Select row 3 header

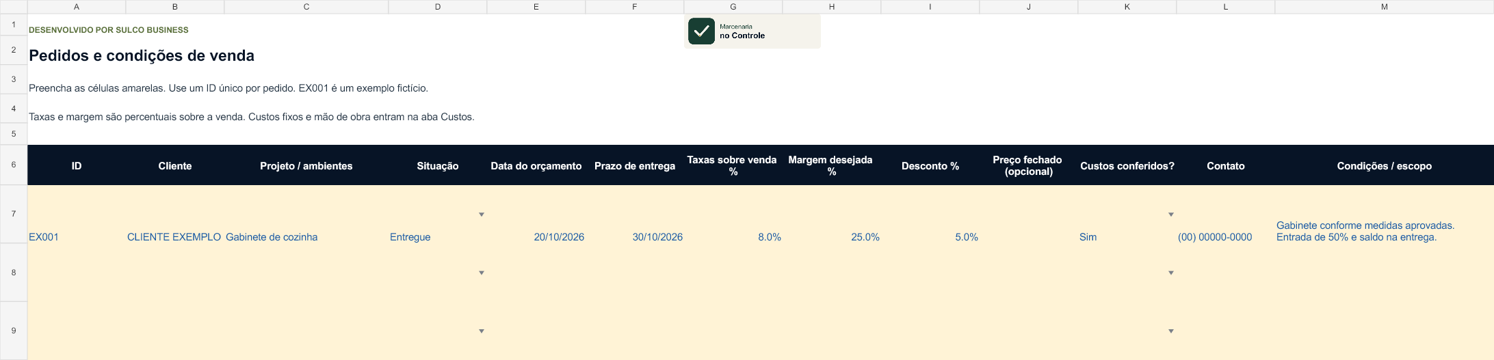pyautogui.click(x=14, y=79)
